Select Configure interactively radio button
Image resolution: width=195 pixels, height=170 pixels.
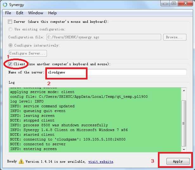[x=10, y=45]
